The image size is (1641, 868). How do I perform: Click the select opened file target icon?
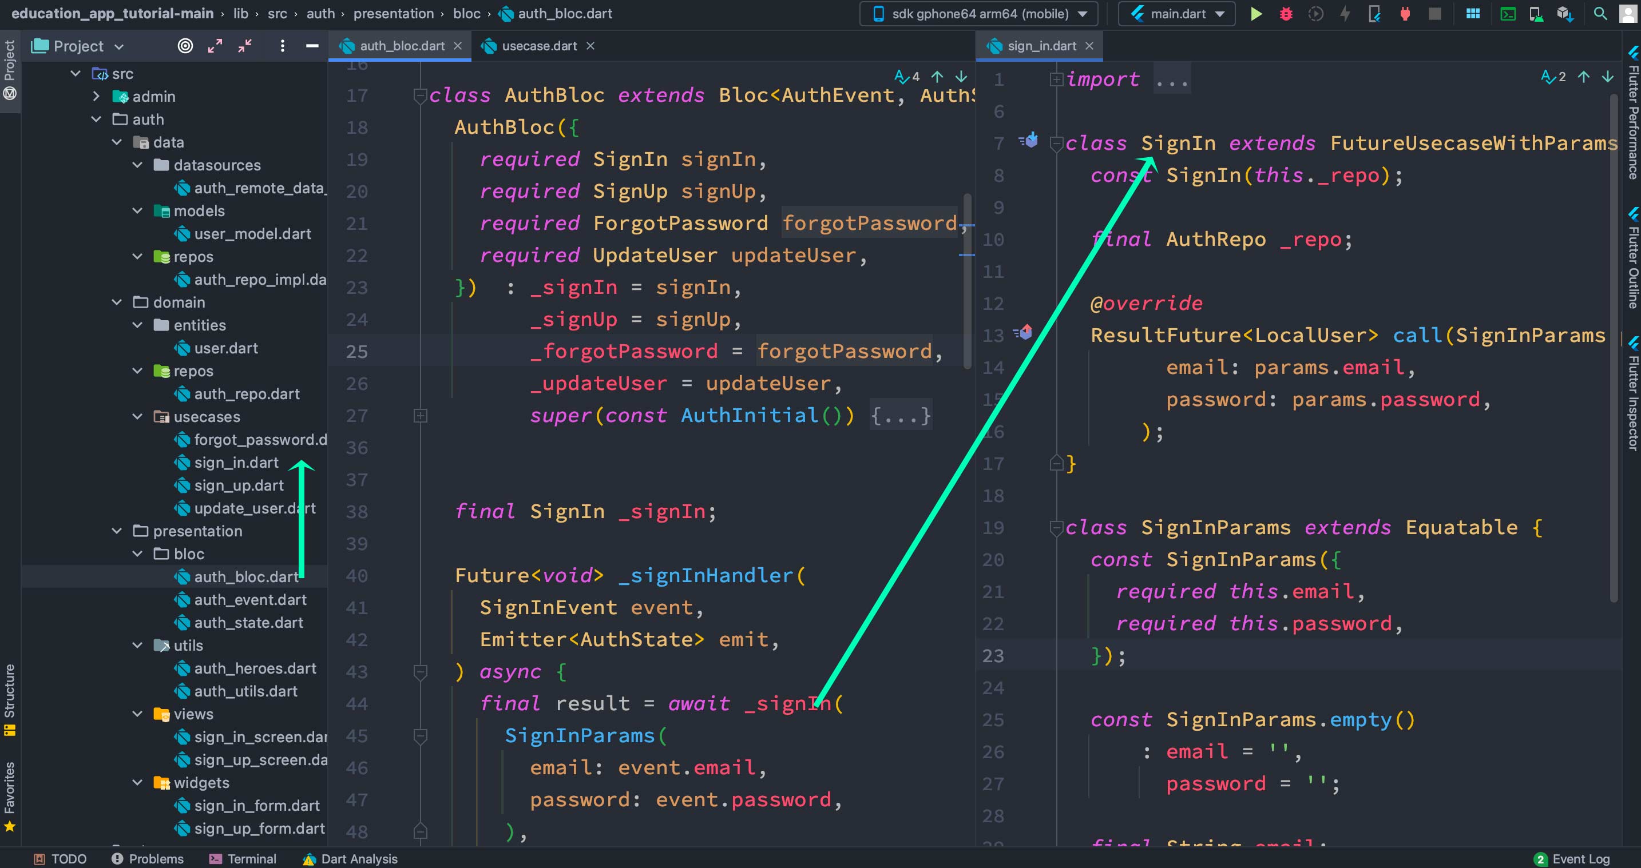point(185,46)
